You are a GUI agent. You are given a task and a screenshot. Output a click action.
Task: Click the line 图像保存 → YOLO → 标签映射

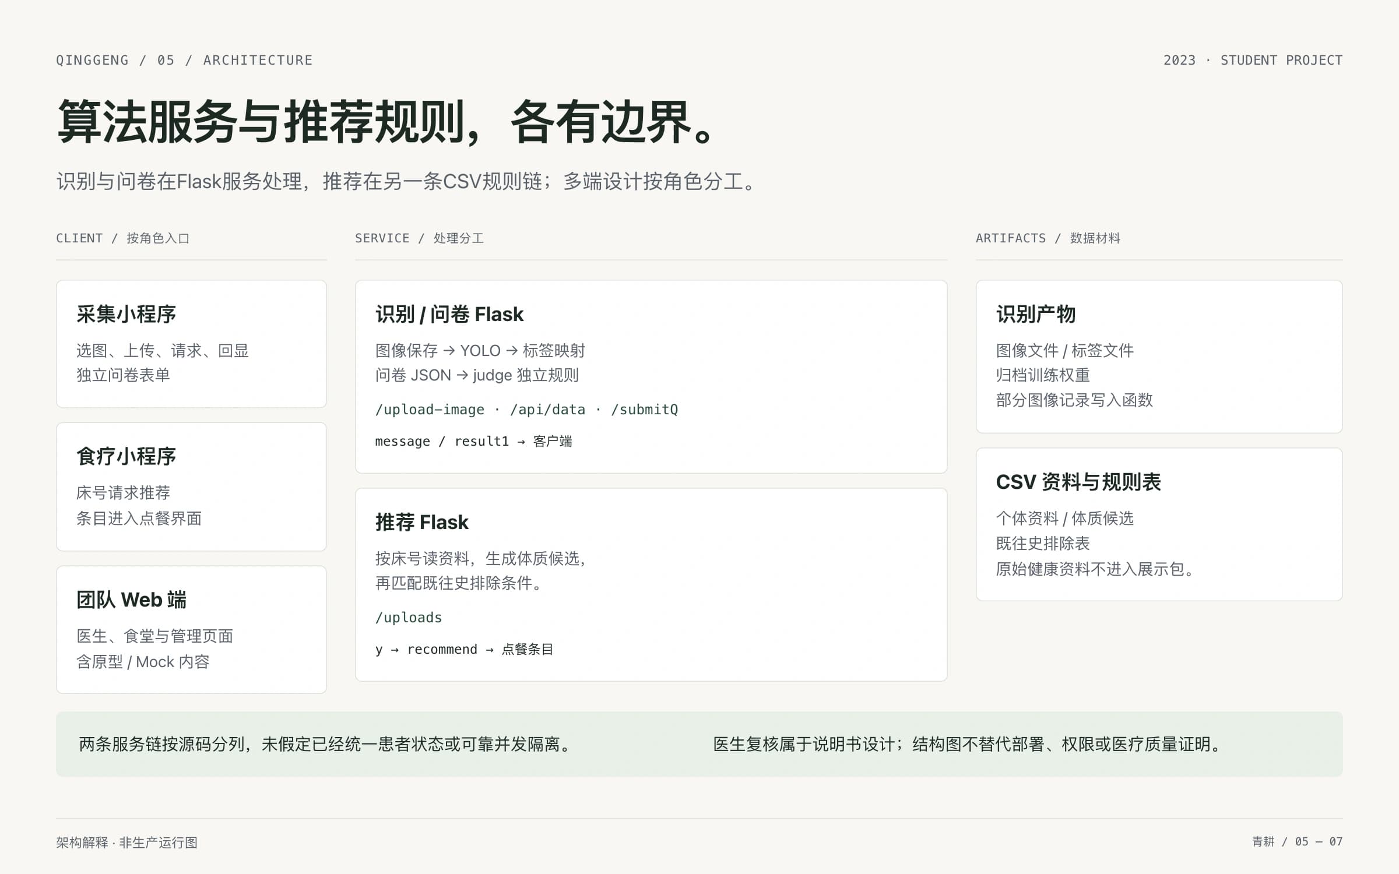(480, 350)
